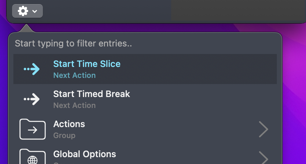Open the Actions group label
Viewport: 306px width, 164px height.
click(x=69, y=124)
